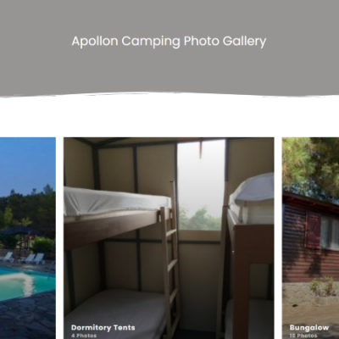Click the Bungalow title text
Viewport: 339px width, 339px height.
click(309, 327)
